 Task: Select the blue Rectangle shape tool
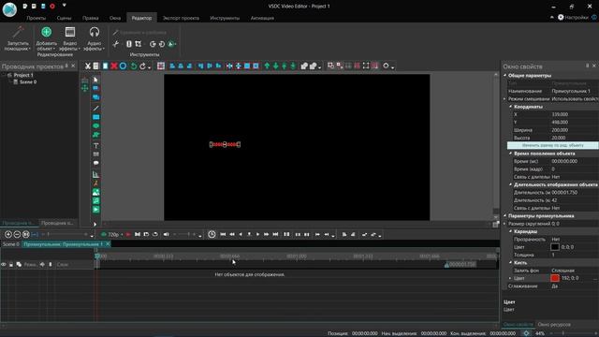click(x=95, y=117)
